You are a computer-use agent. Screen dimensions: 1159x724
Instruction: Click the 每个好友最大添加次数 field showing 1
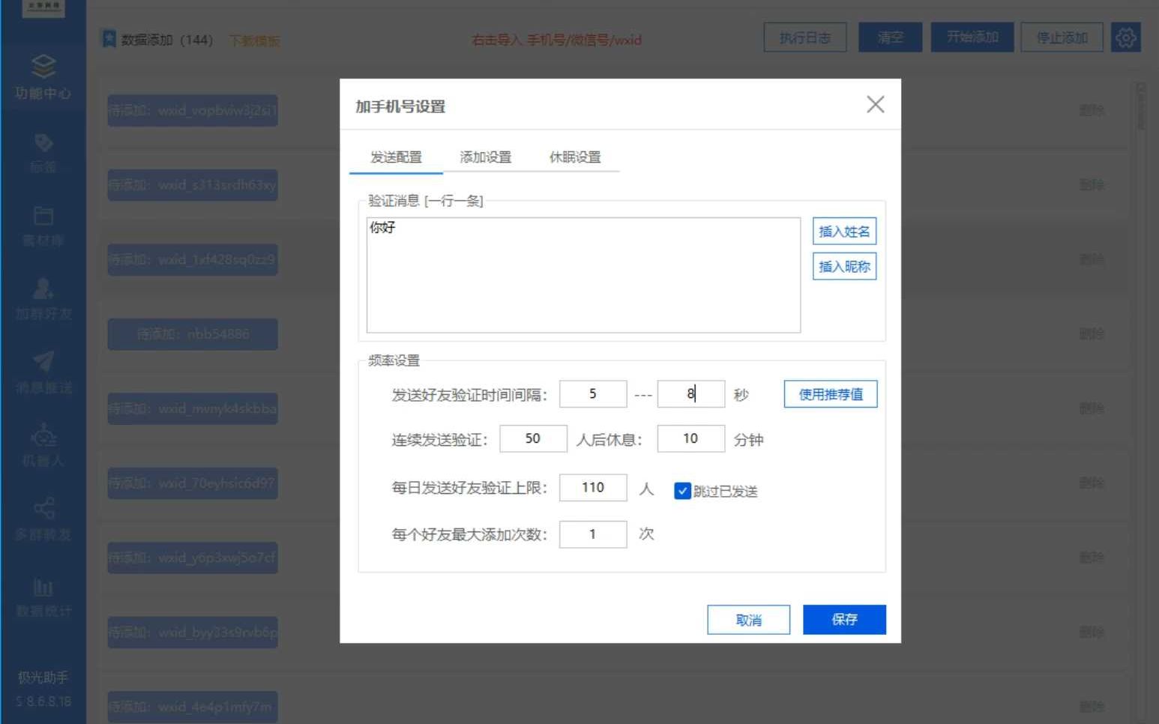click(x=593, y=534)
